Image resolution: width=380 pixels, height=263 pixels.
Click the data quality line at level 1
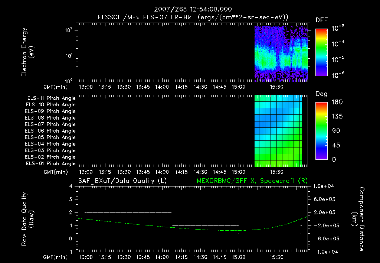[205, 226]
